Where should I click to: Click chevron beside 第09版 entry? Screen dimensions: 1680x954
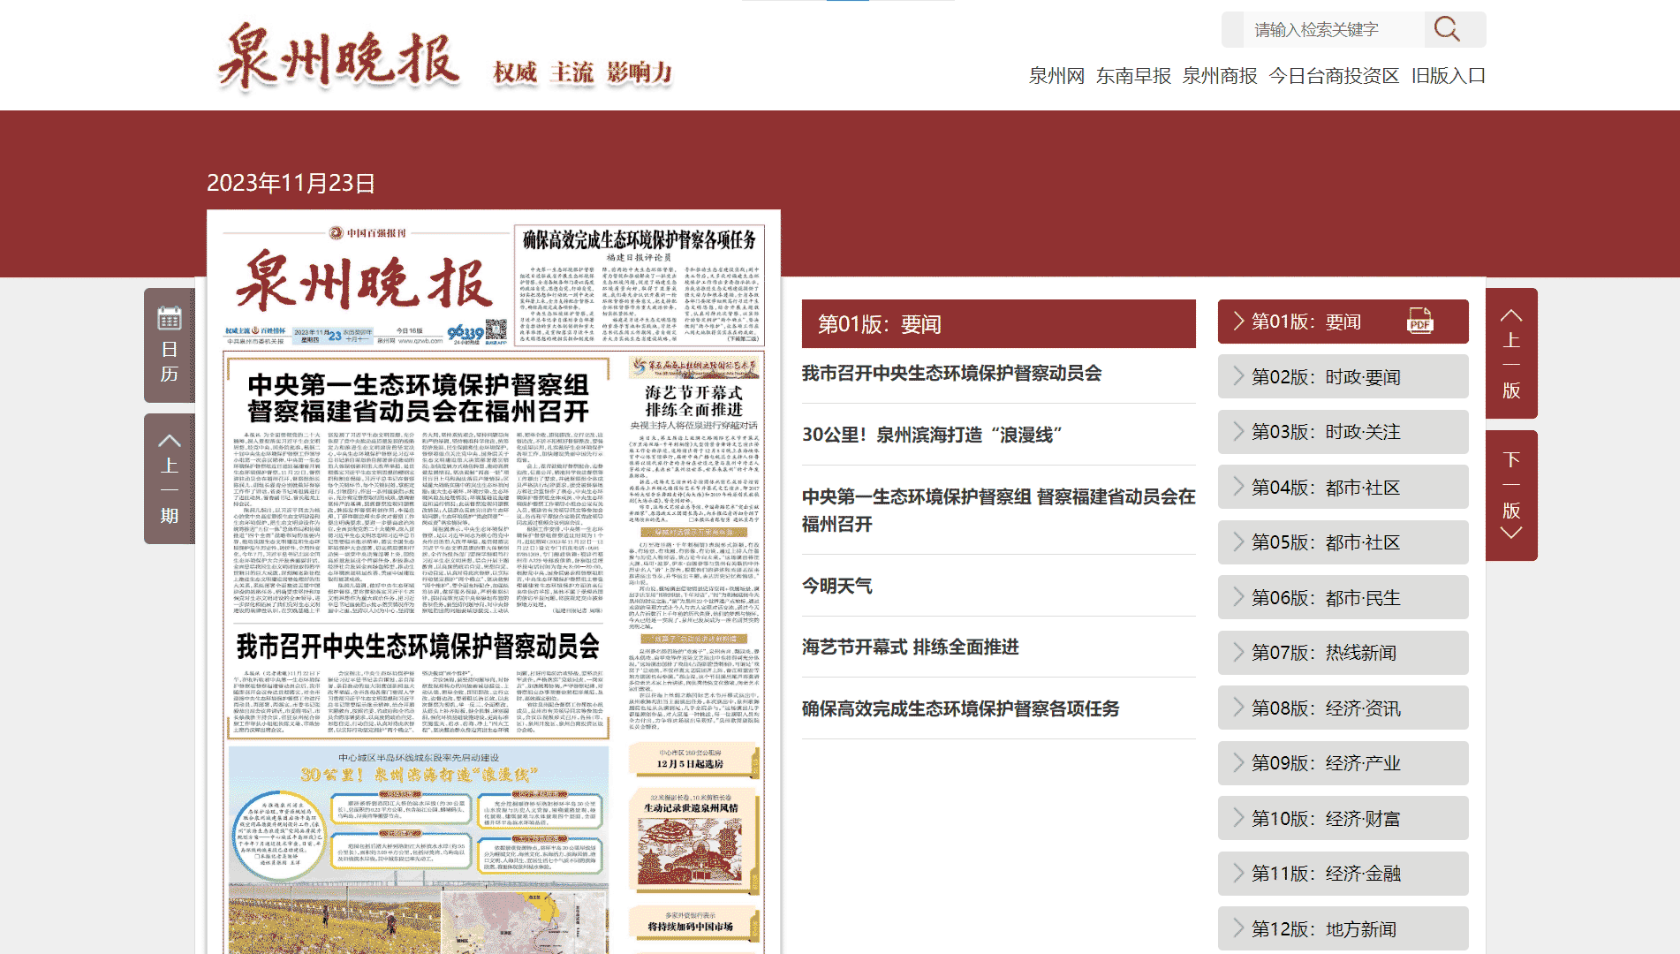coord(1238,763)
